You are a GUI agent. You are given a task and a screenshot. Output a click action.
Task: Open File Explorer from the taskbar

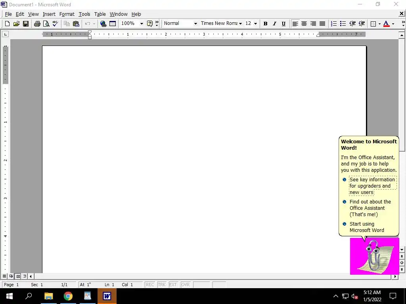coord(48,296)
